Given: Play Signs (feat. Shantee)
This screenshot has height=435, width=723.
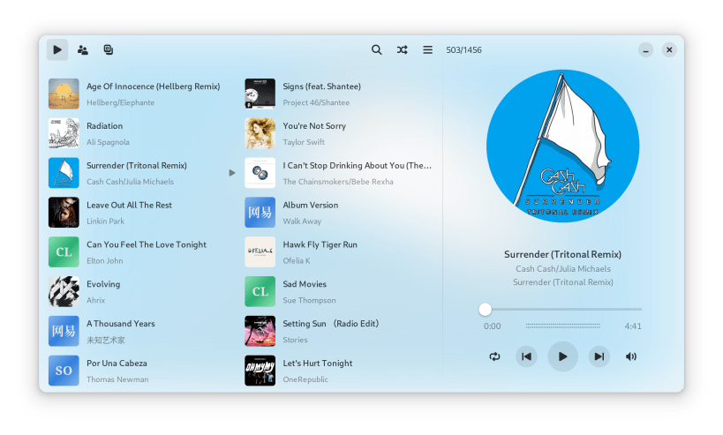Looking at the screenshot, I should pyautogui.click(x=338, y=94).
